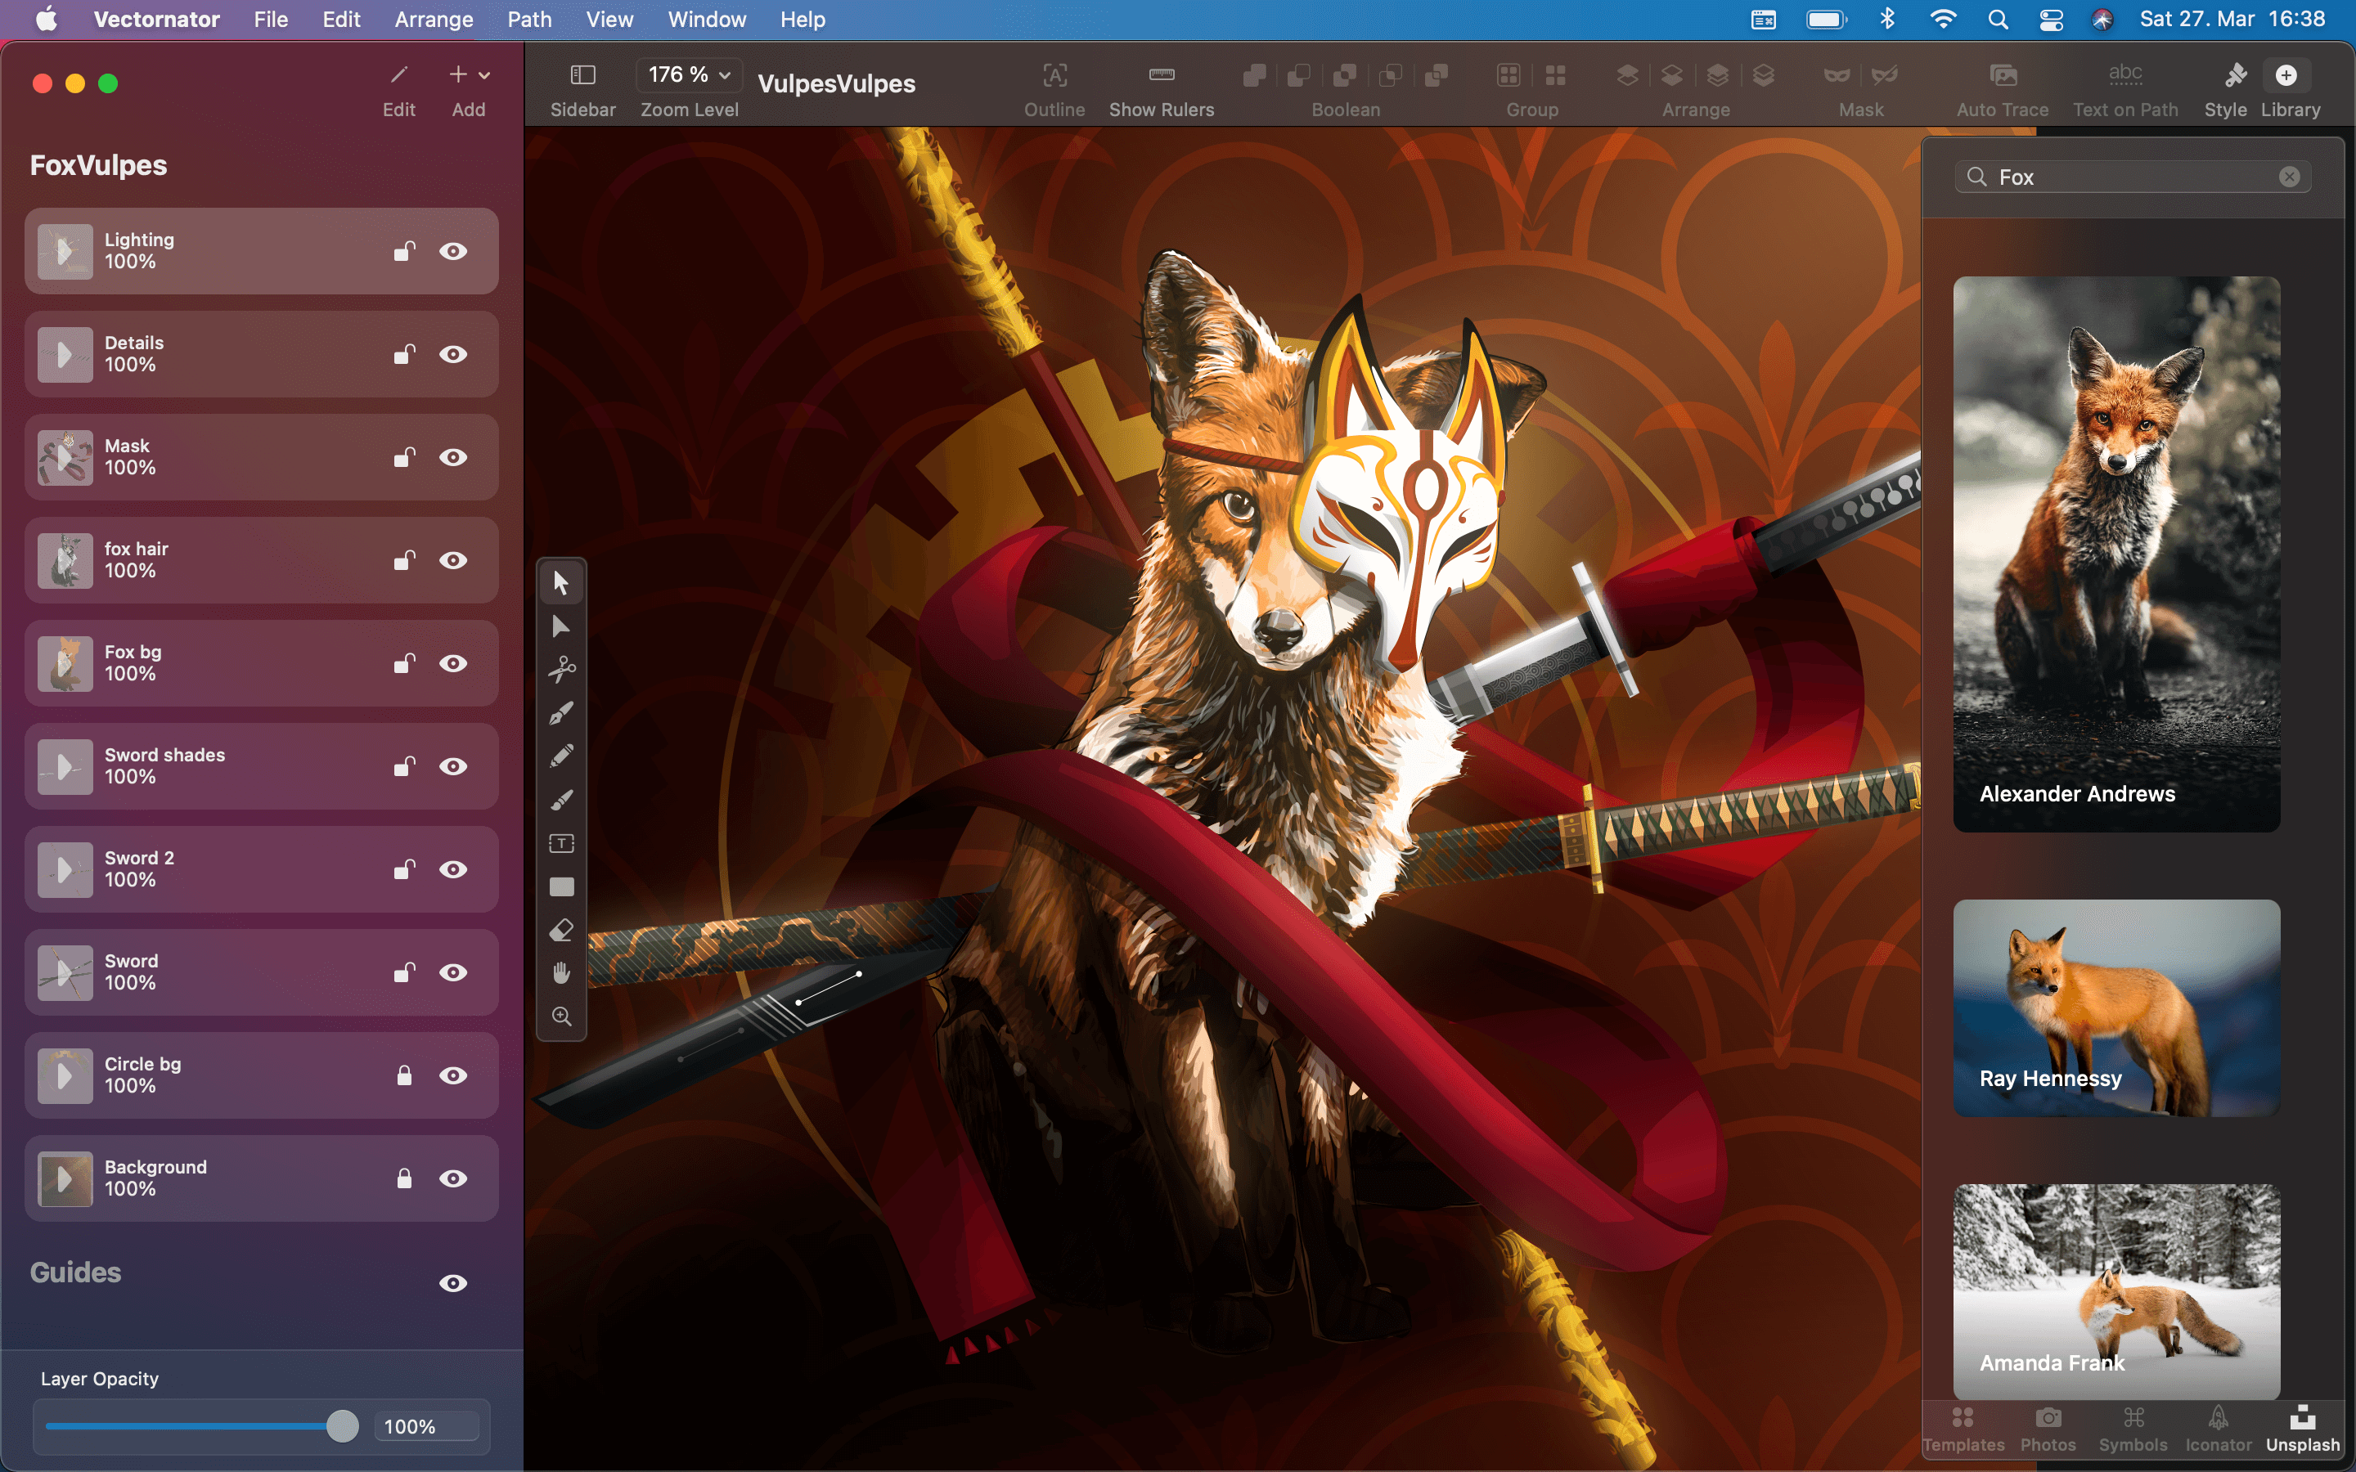Screen dimensions: 2356x1472
Task: Select the Direct Selection tool
Action: tap(560, 626)
